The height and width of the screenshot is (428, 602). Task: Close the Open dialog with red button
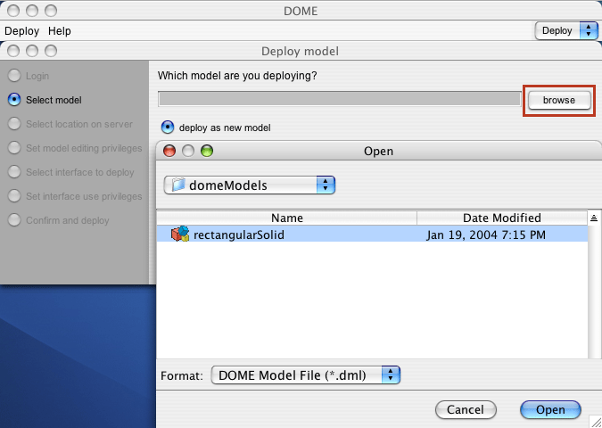pos(169,151)
